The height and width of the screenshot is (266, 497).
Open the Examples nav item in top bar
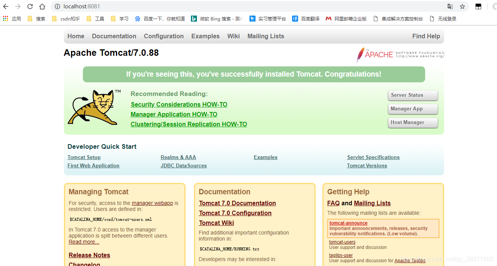[x=205, y=36]
